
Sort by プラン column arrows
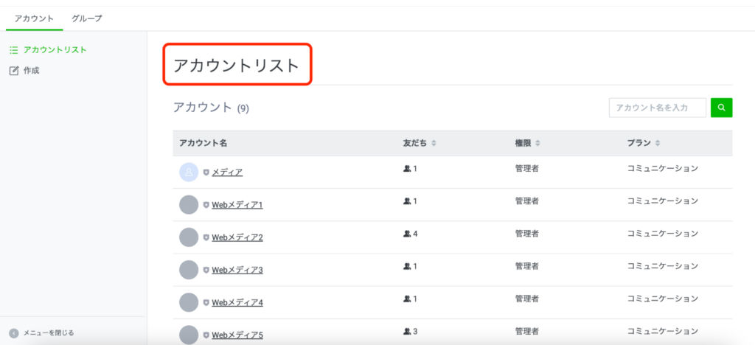(658, 144)
